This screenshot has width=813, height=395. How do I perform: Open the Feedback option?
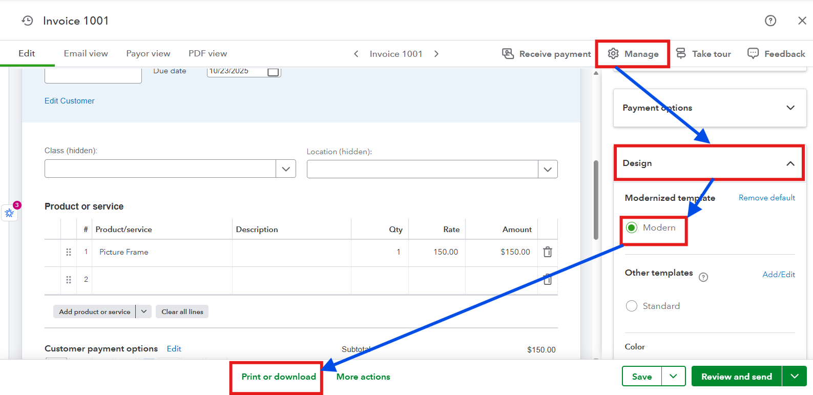click(x=776, y=54)
